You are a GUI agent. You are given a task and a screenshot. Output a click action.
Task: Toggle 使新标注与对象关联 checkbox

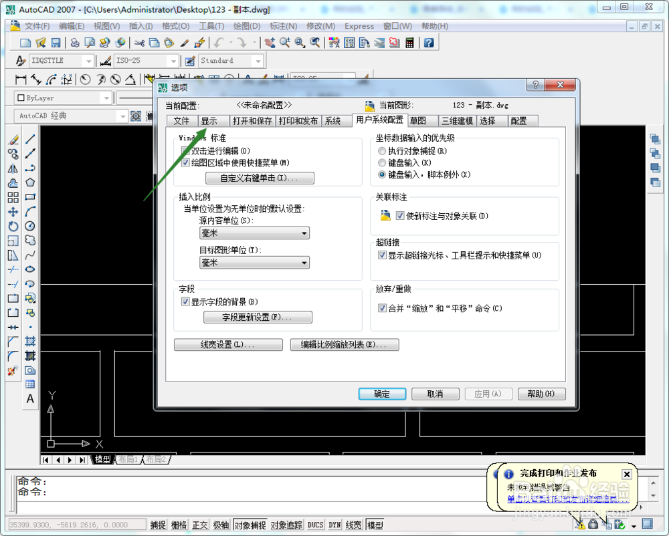400,216
